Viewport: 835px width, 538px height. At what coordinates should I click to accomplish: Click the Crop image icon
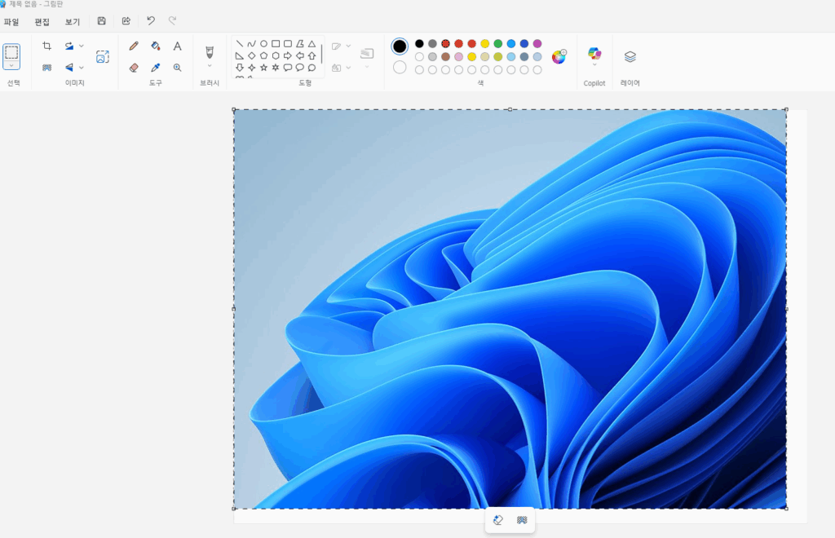(x=46, y=46)
